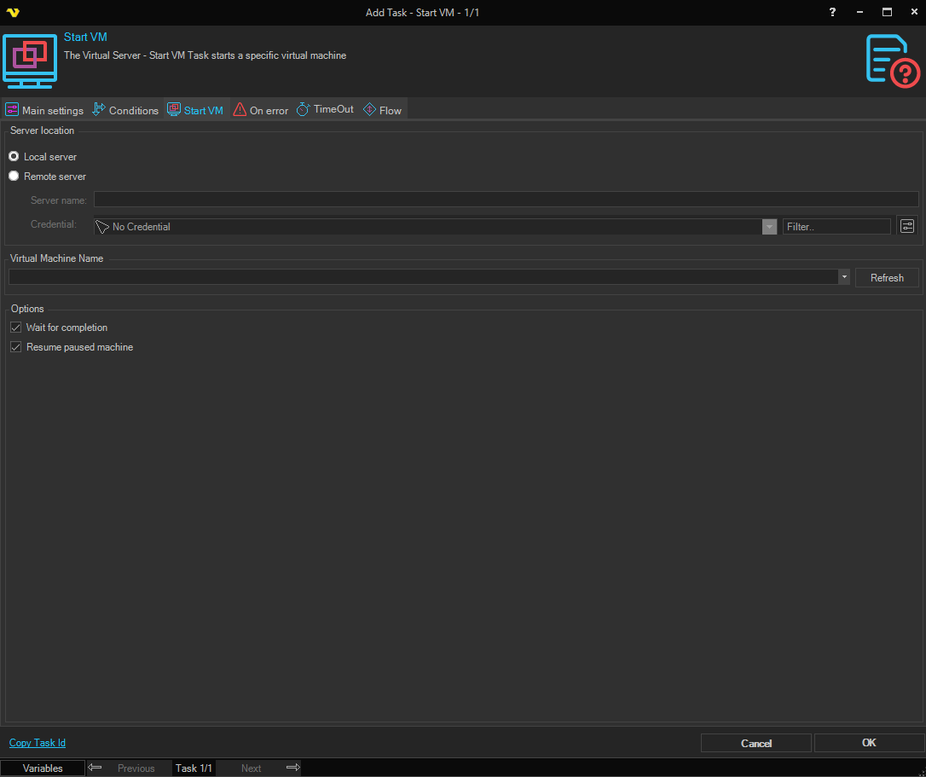Choose the Local server option
The image size is (926, 777).
click(x=14, y=157)
